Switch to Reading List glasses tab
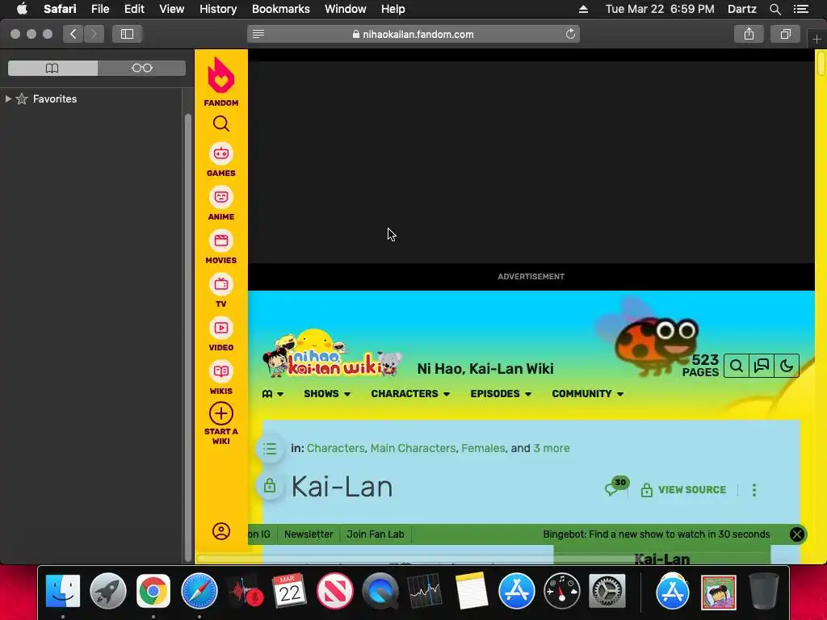Viewport: 827px width, 620px height. tap(142, 68)
